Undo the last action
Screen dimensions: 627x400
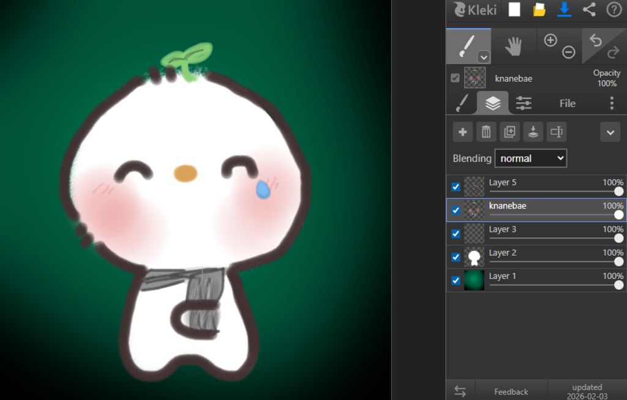point(596,40)
